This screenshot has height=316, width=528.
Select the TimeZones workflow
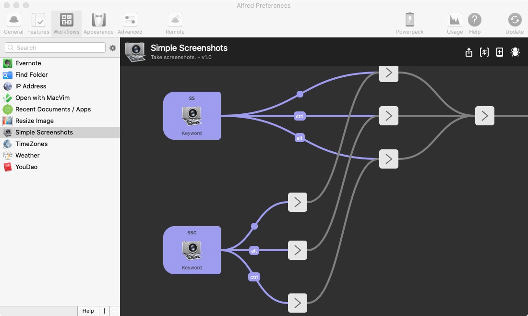[x=60, y=144]
